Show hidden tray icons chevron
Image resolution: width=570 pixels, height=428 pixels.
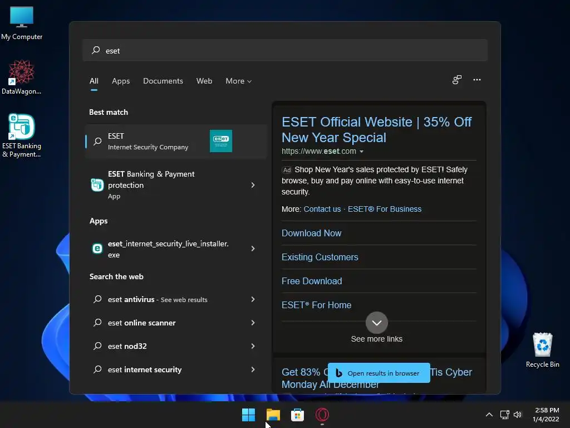pyautogui.click(x=489, y=415)
